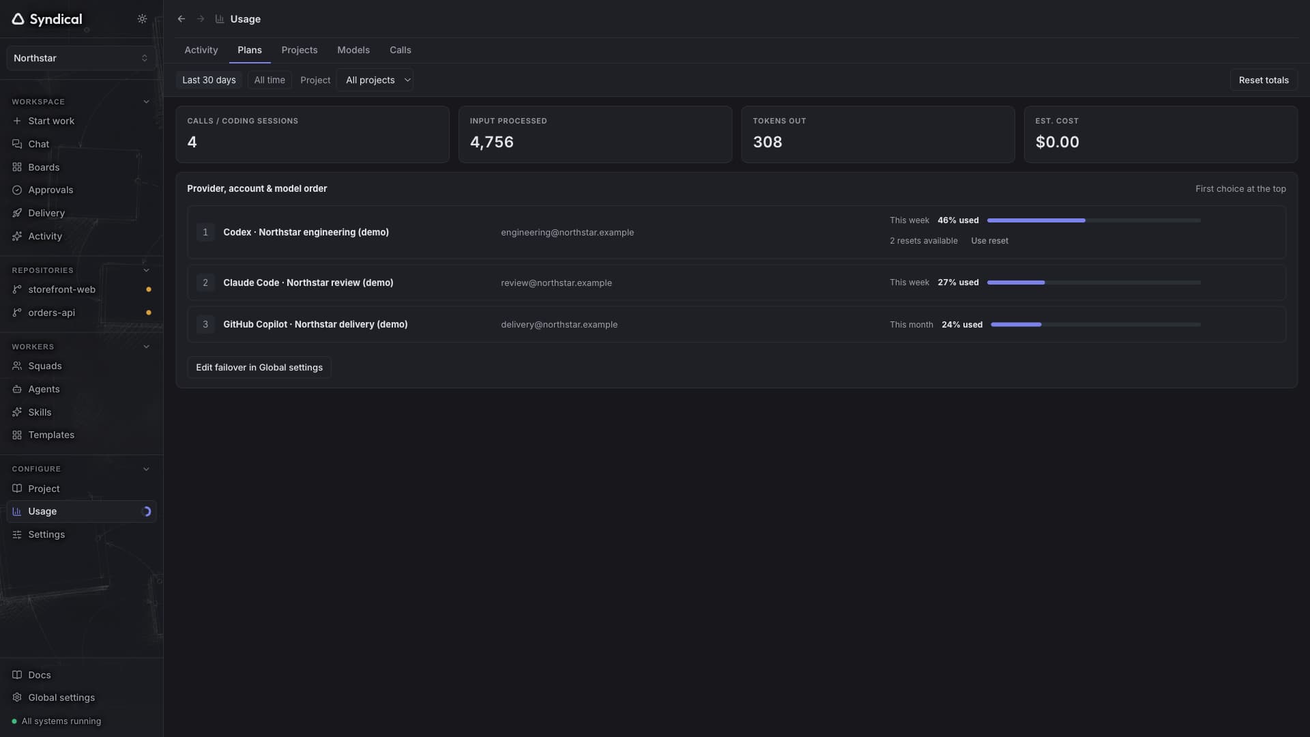This screenshot has width=1310, height=737.
Task: Click the Agents robot icon
Action: [17, 389]
